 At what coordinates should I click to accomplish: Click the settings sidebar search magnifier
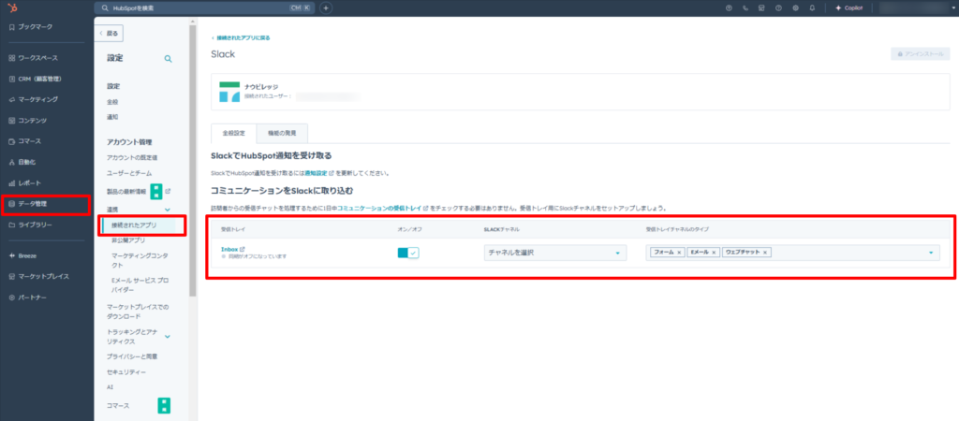[169, 59]
